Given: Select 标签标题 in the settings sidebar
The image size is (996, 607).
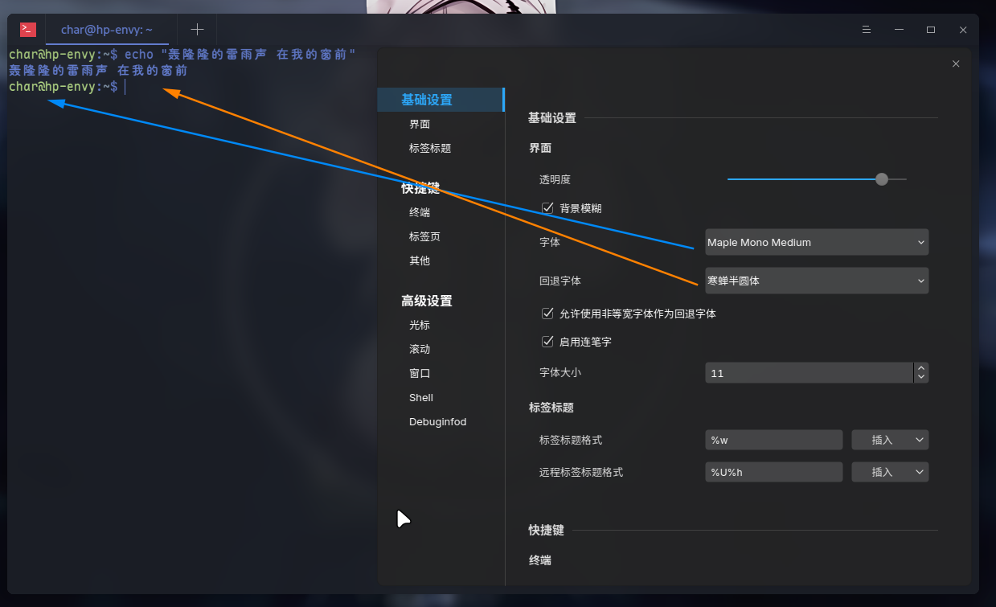Looking at the screenshot, I should click(430, 148).
